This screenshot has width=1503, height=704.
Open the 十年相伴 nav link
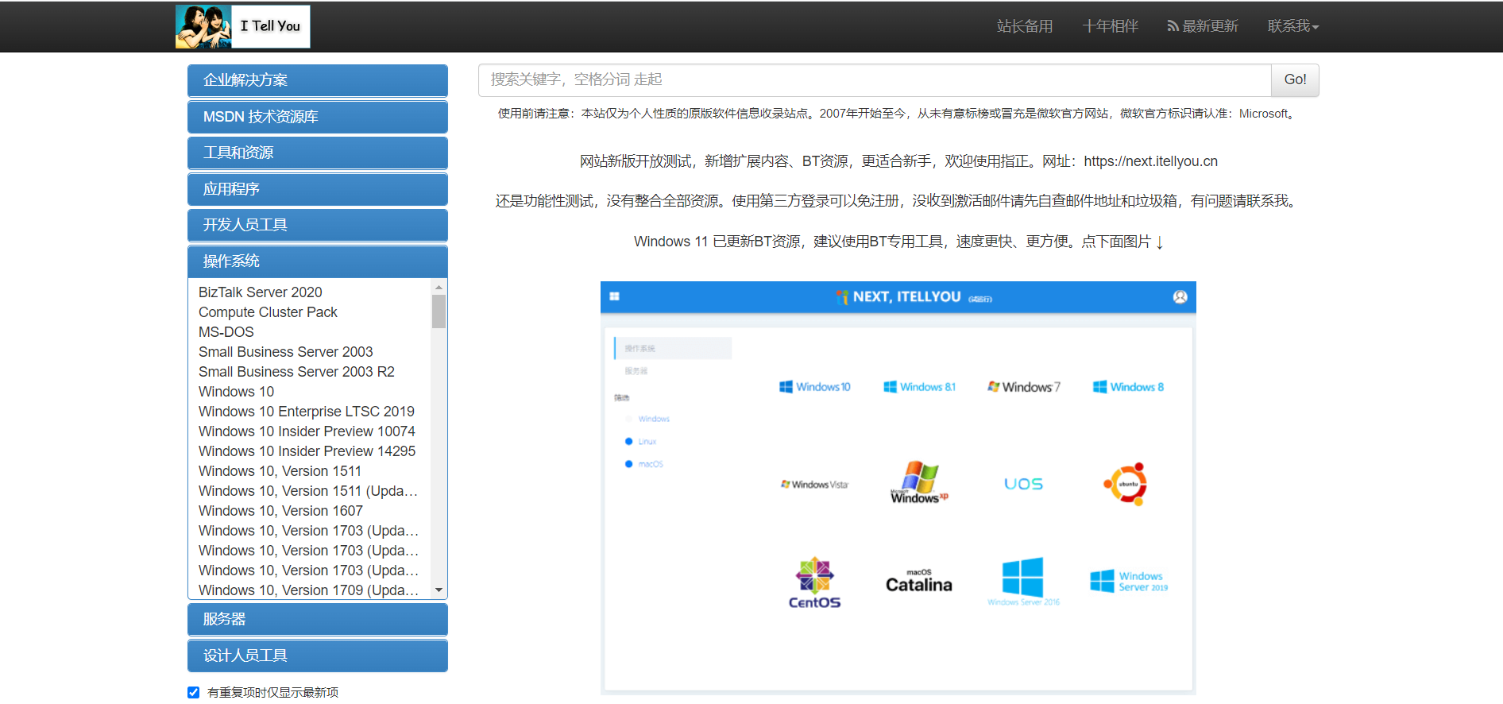pyautogui.click(x=1110, y=26)
